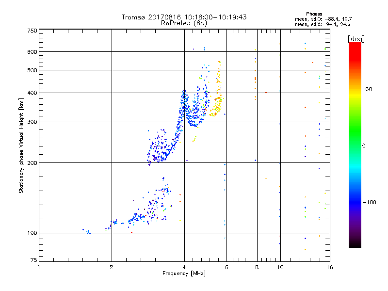Click the 'mean, sd,O: -88.4, 19.7' statistic

point(323,19)
